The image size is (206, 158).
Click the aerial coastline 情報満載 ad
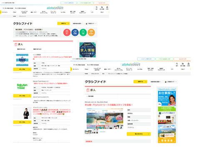(167, 134)
